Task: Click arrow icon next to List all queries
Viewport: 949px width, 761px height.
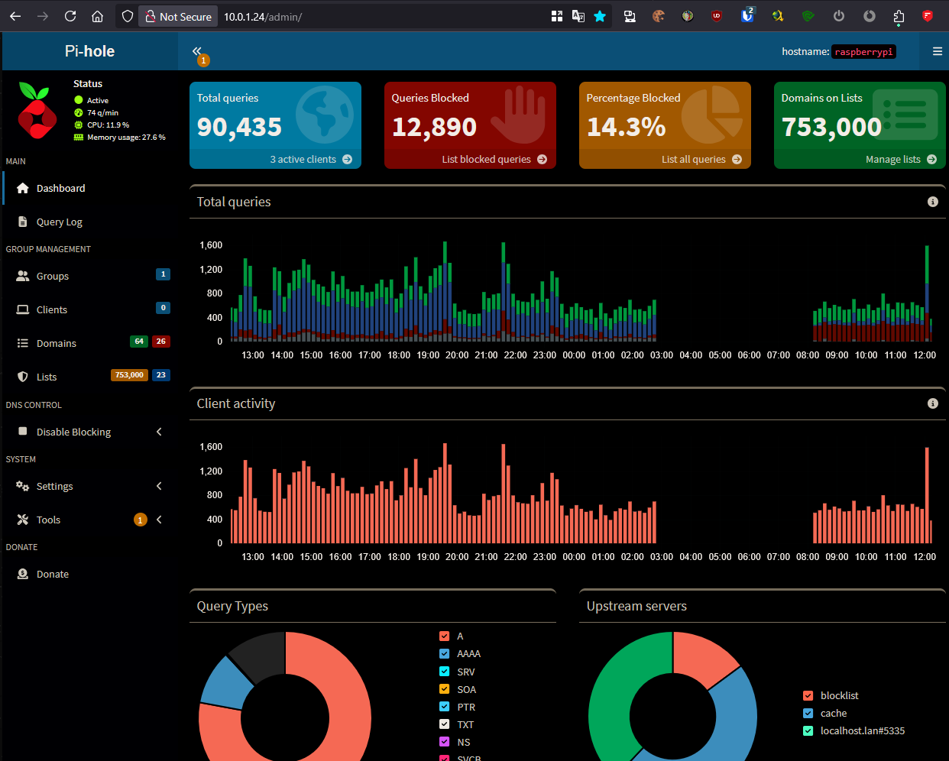Action: click(x=737, y=160)
